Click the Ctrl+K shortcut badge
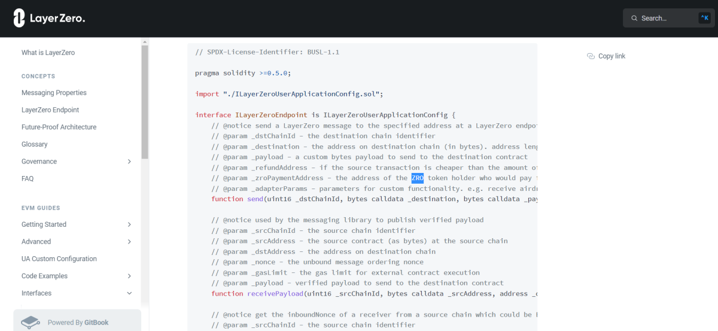 (704, 18)
